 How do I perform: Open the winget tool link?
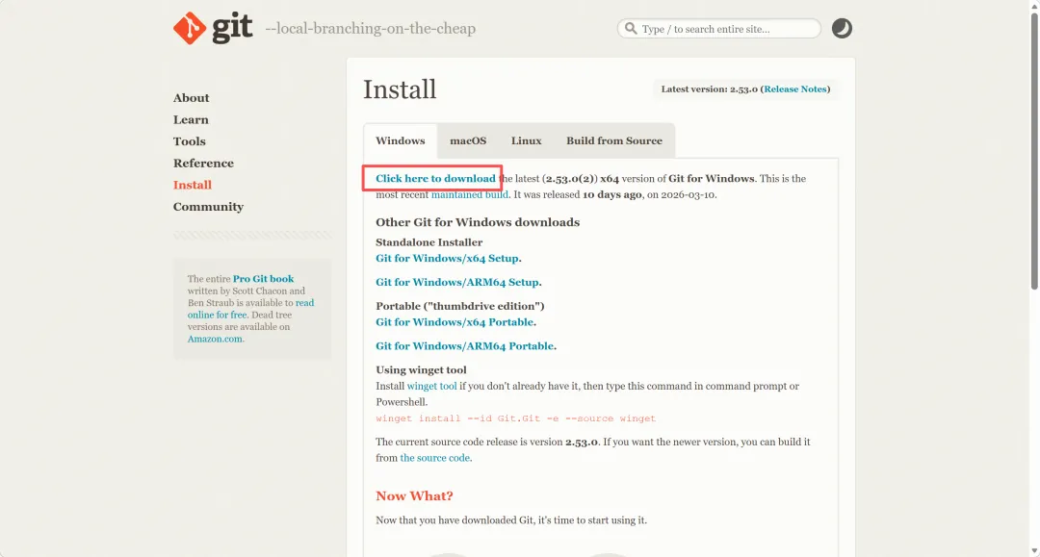(x=431, y=386)
